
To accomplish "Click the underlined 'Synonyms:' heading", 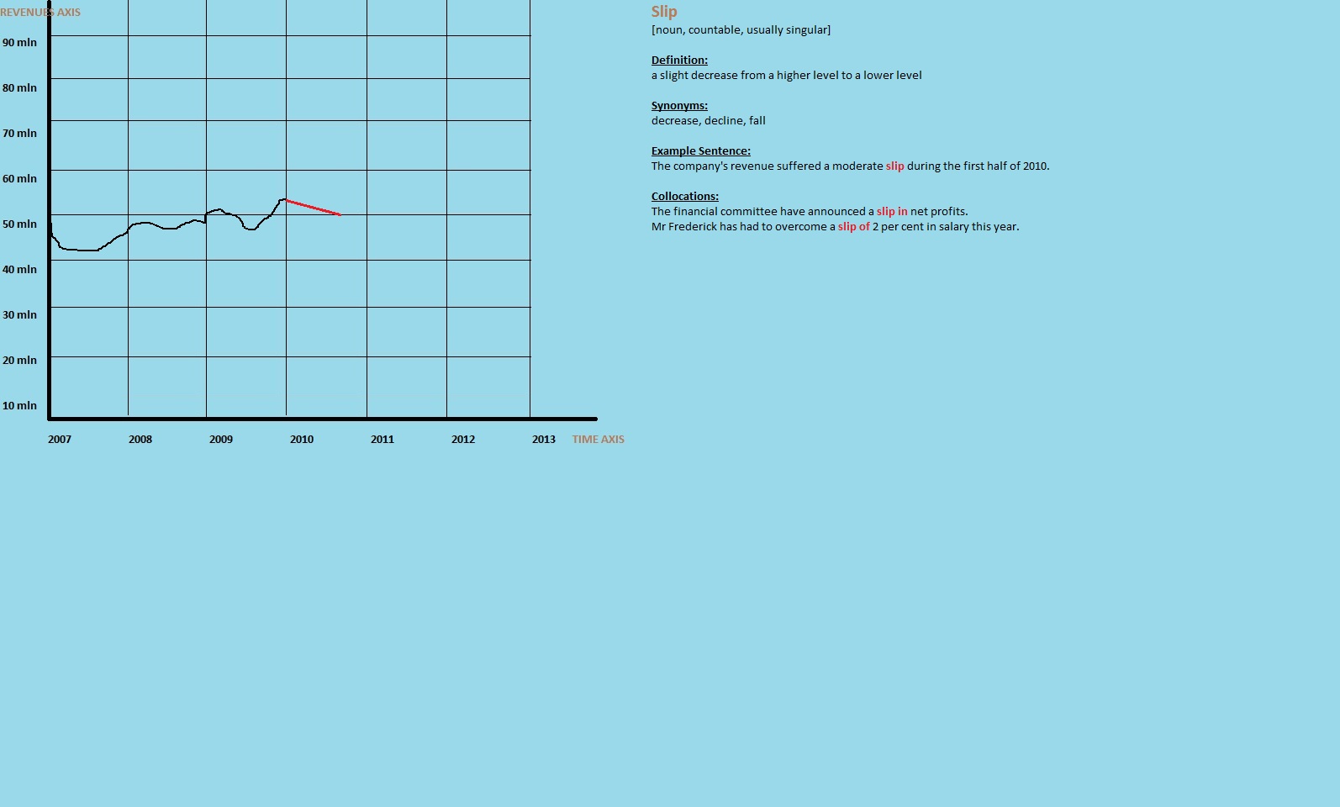I will point(679,105).
